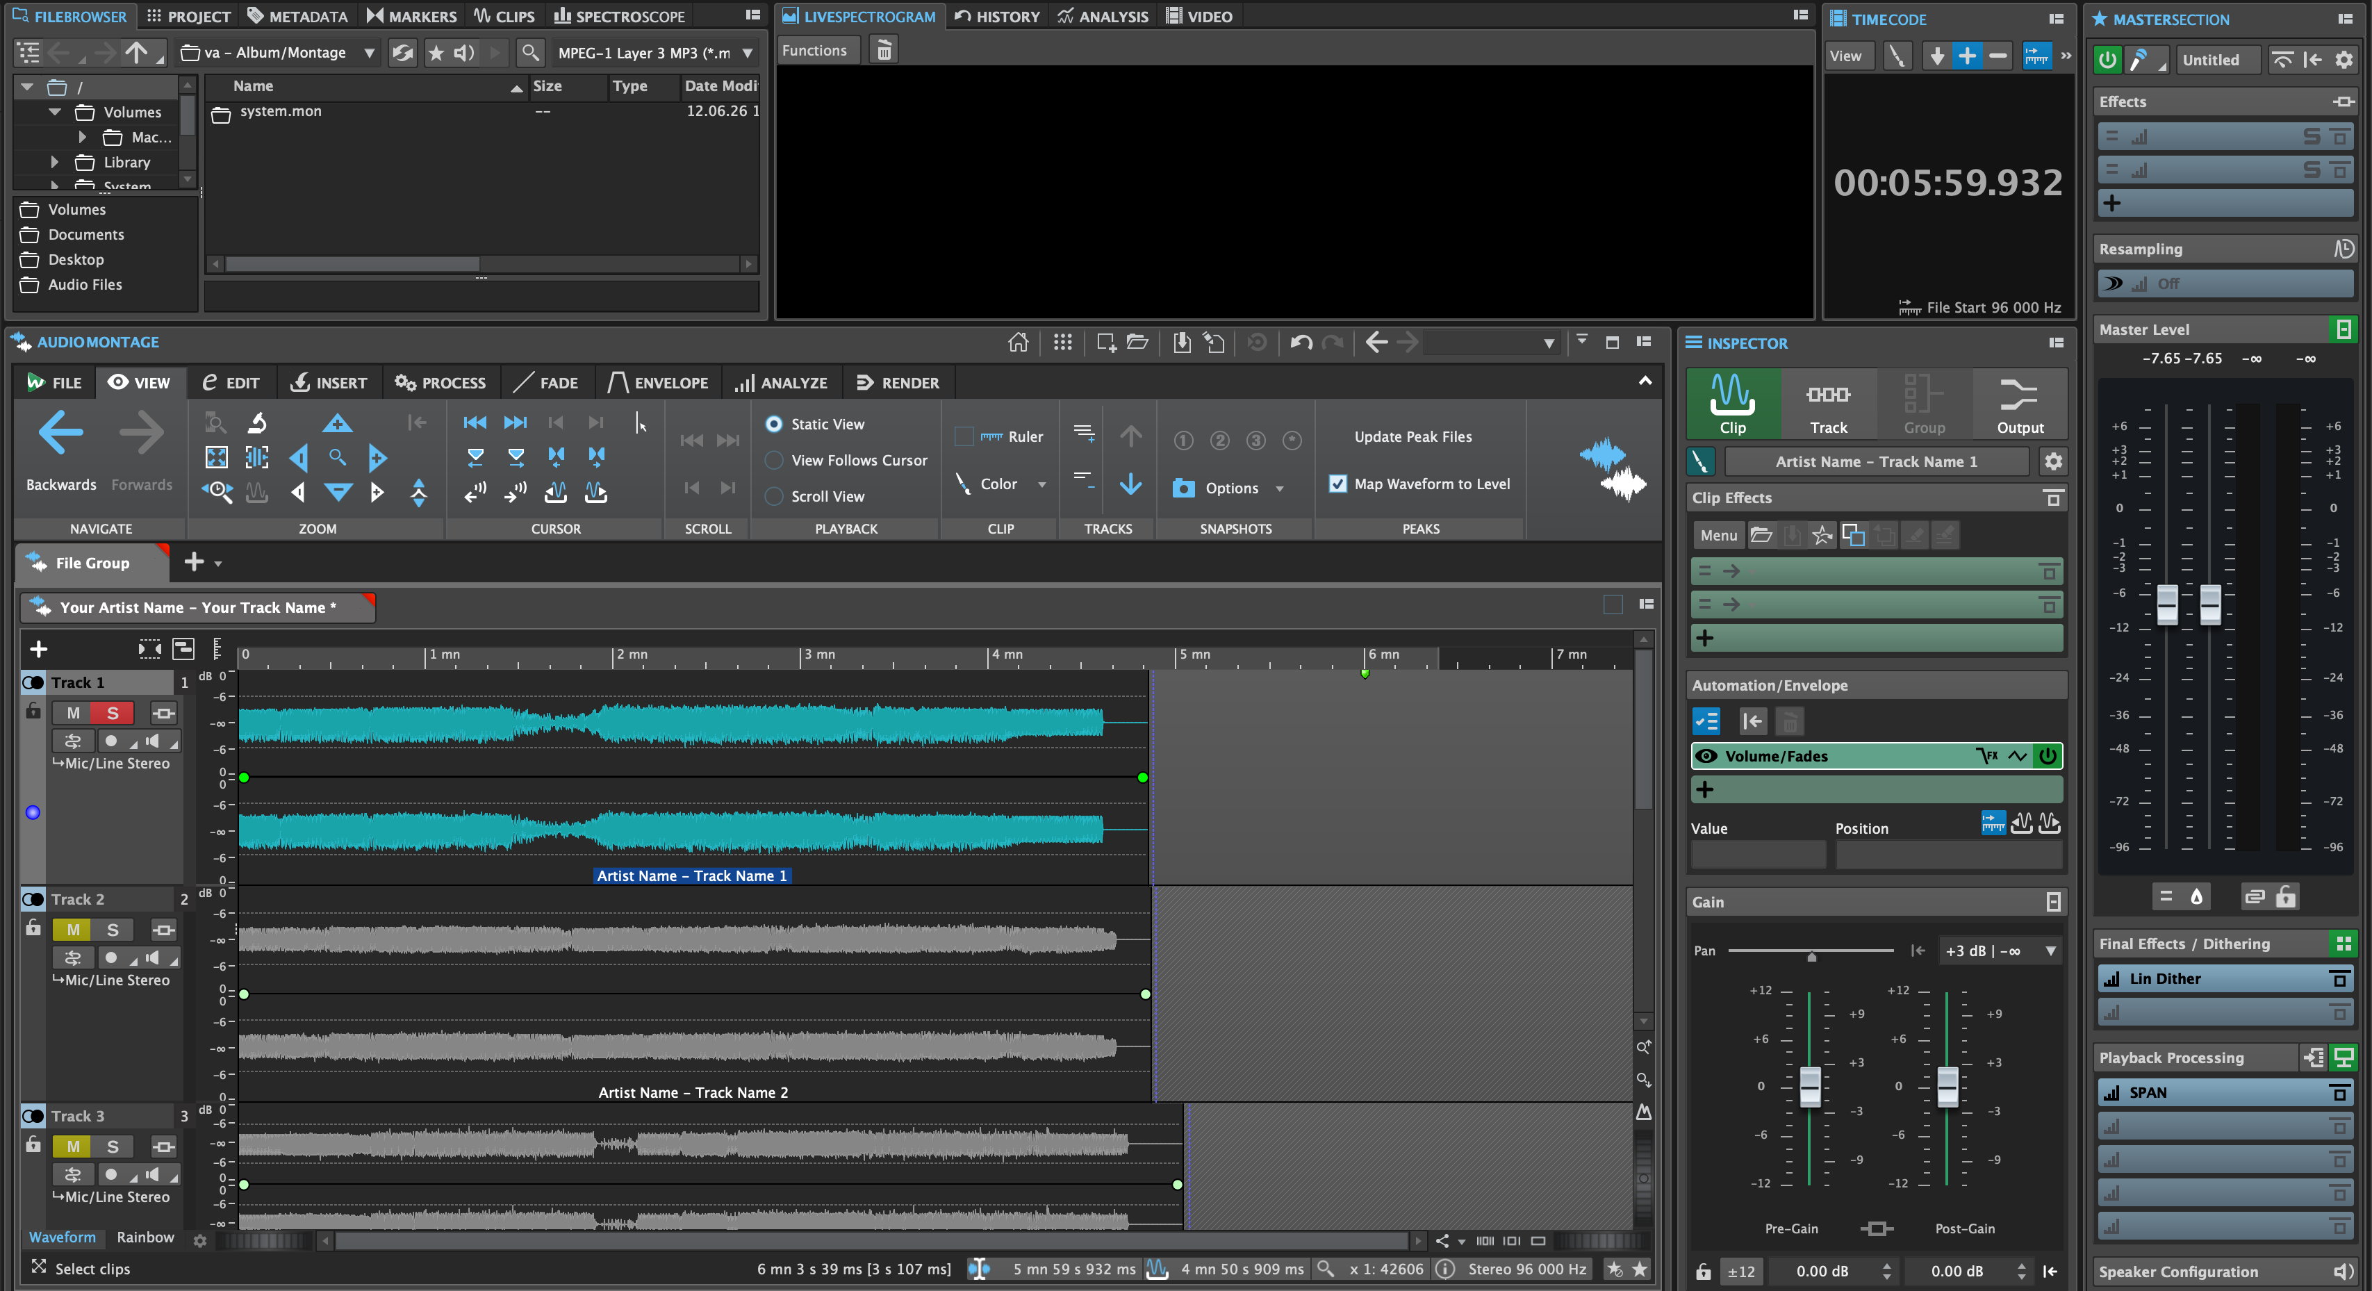Zoom in vertically with up triangle

[337, 422]
